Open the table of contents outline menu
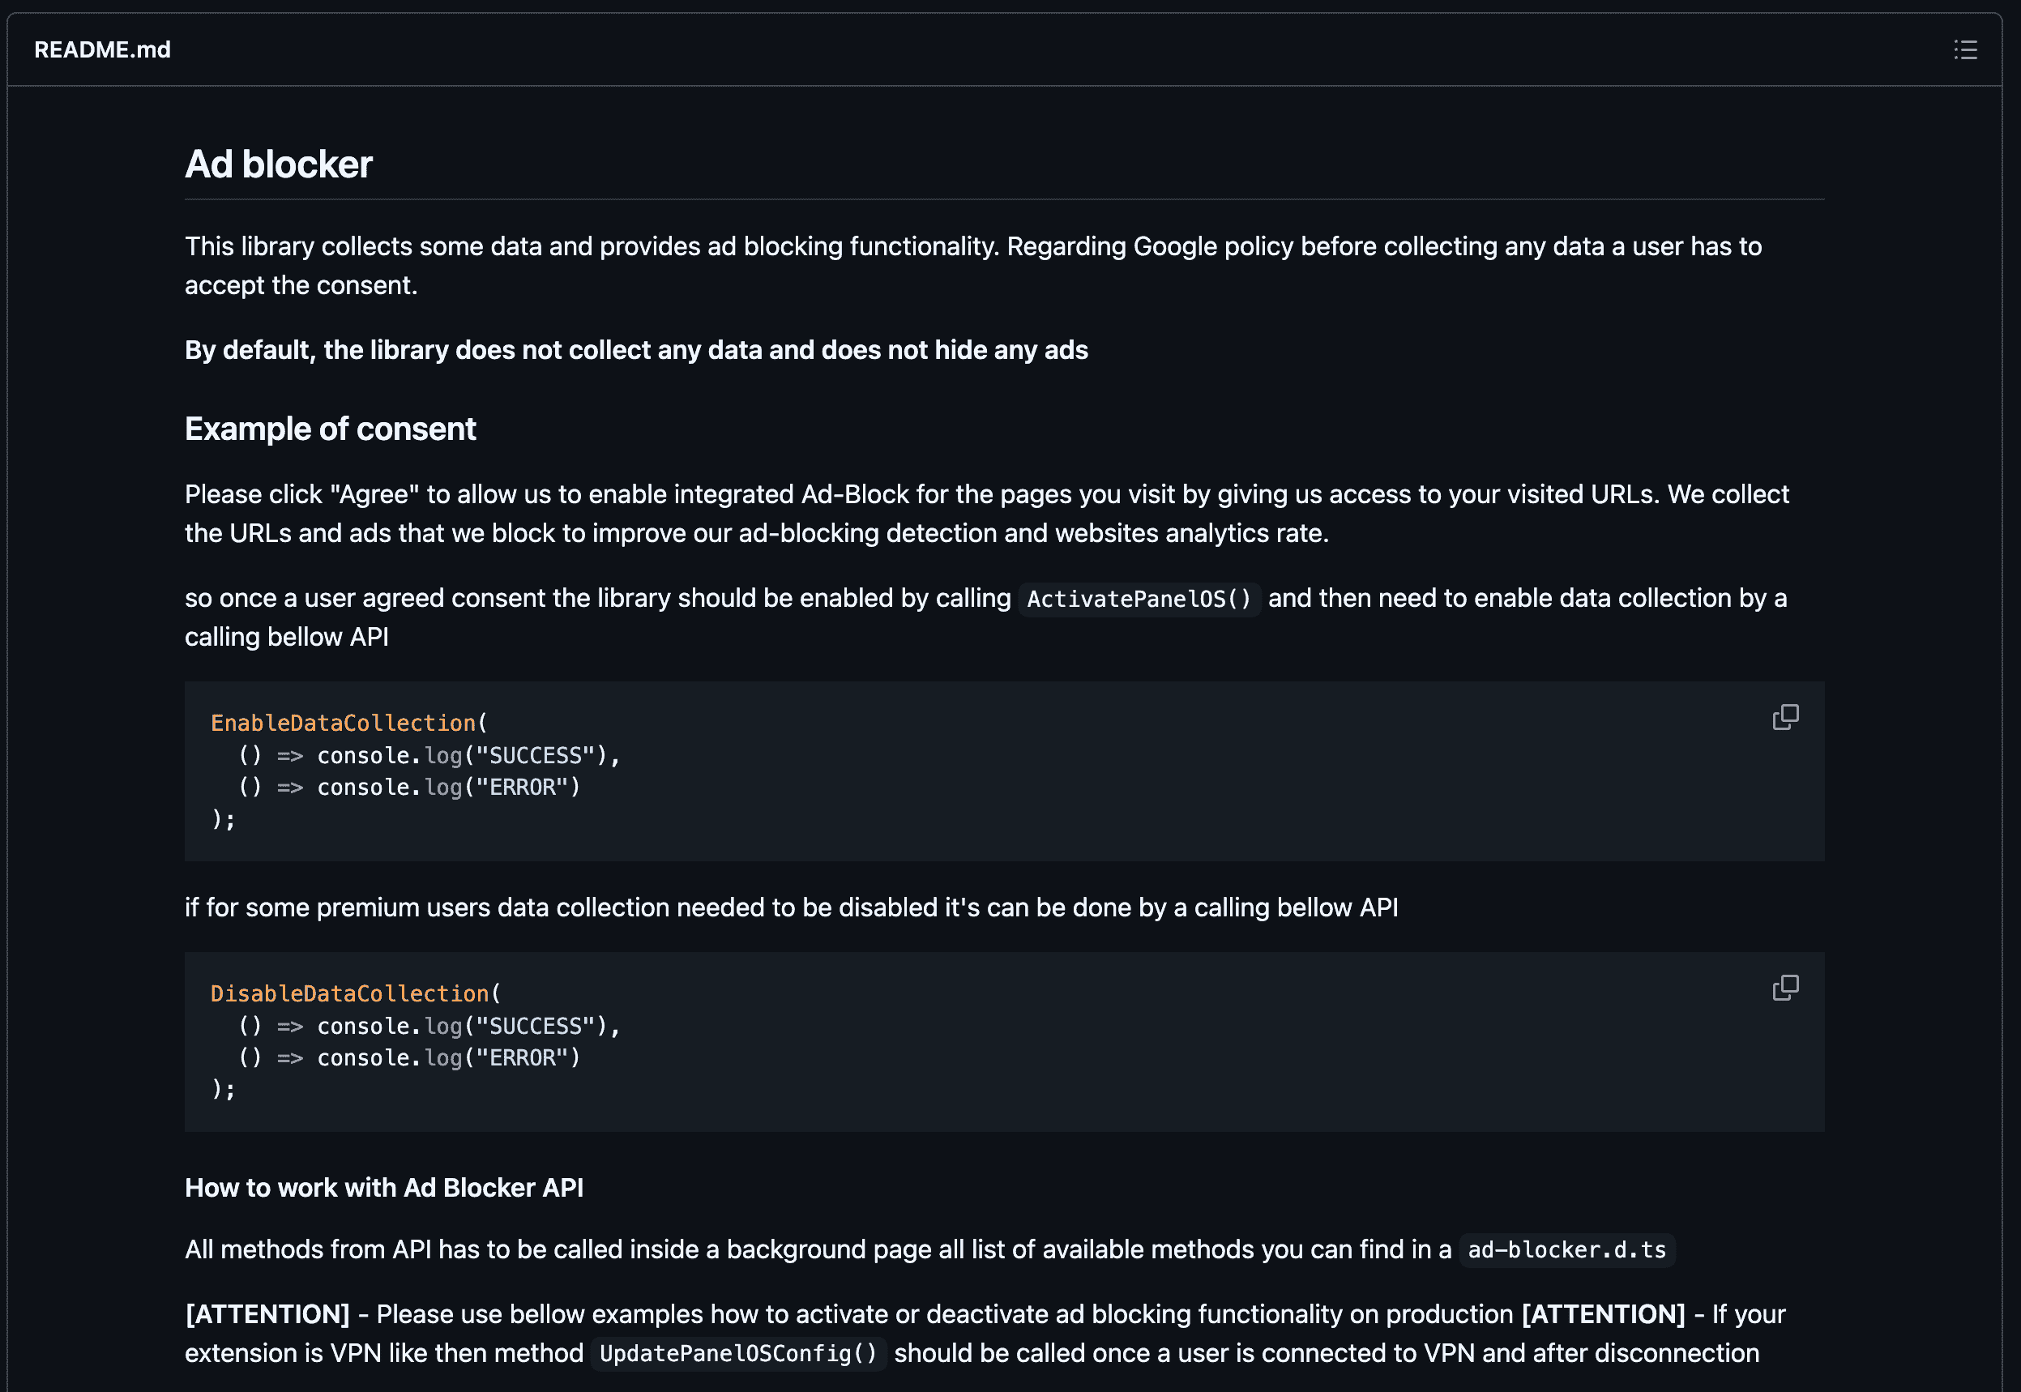Screen dimensions: 2021x1392 [x=1966, y=49]
